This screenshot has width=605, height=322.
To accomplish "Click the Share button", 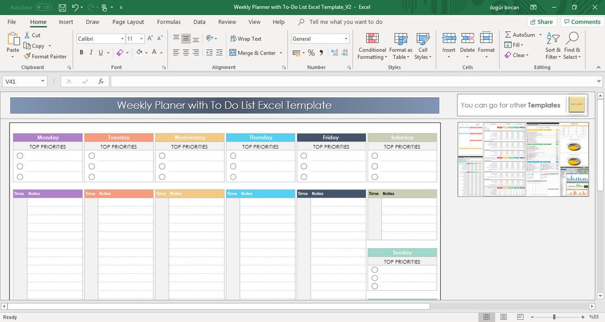I will [541, 21].
